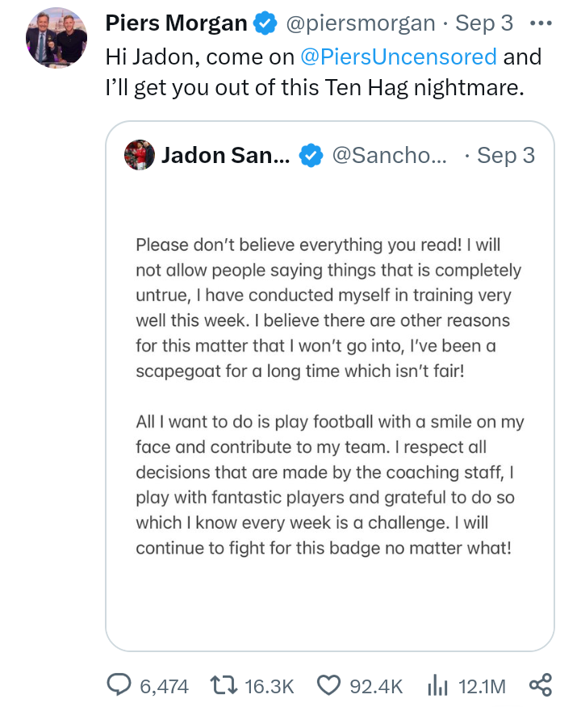Click the 16.3K retweet count
Screen dimensions: 581x707
(269, 686)
